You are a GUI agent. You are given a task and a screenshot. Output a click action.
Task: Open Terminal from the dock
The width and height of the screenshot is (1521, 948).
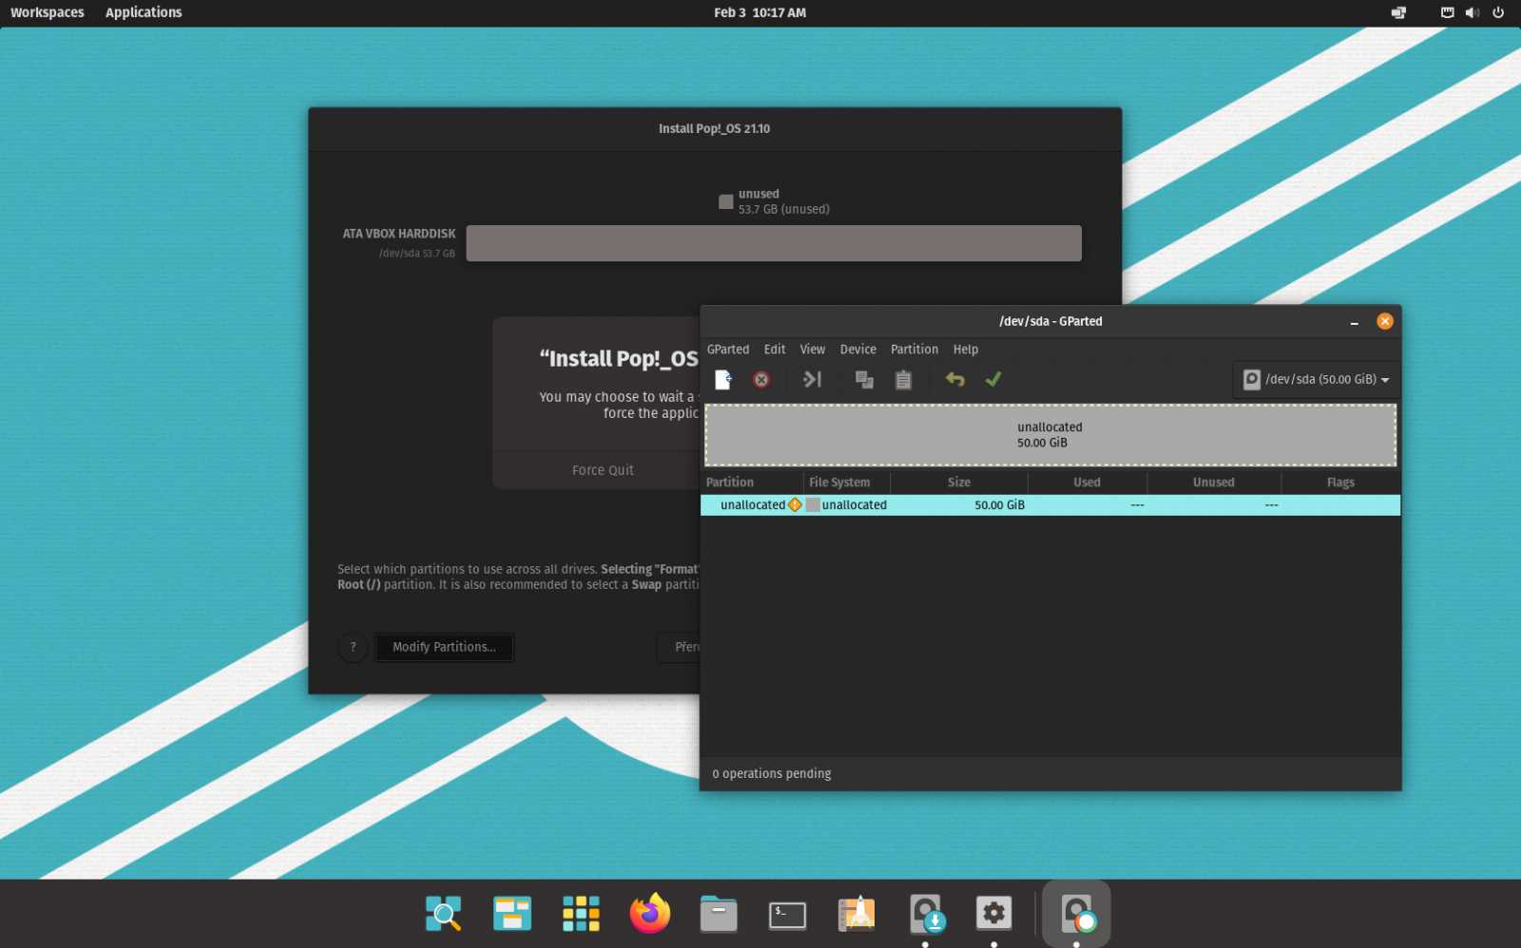click(787, 915)
